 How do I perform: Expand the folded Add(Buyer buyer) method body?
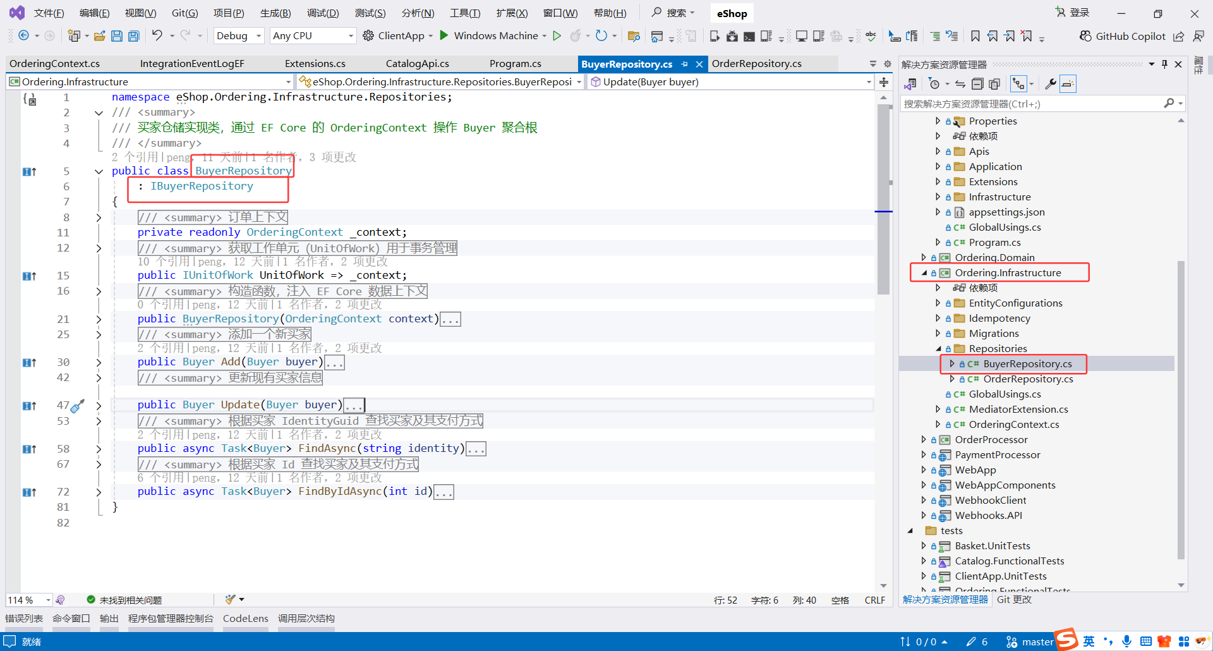(99, 363)
